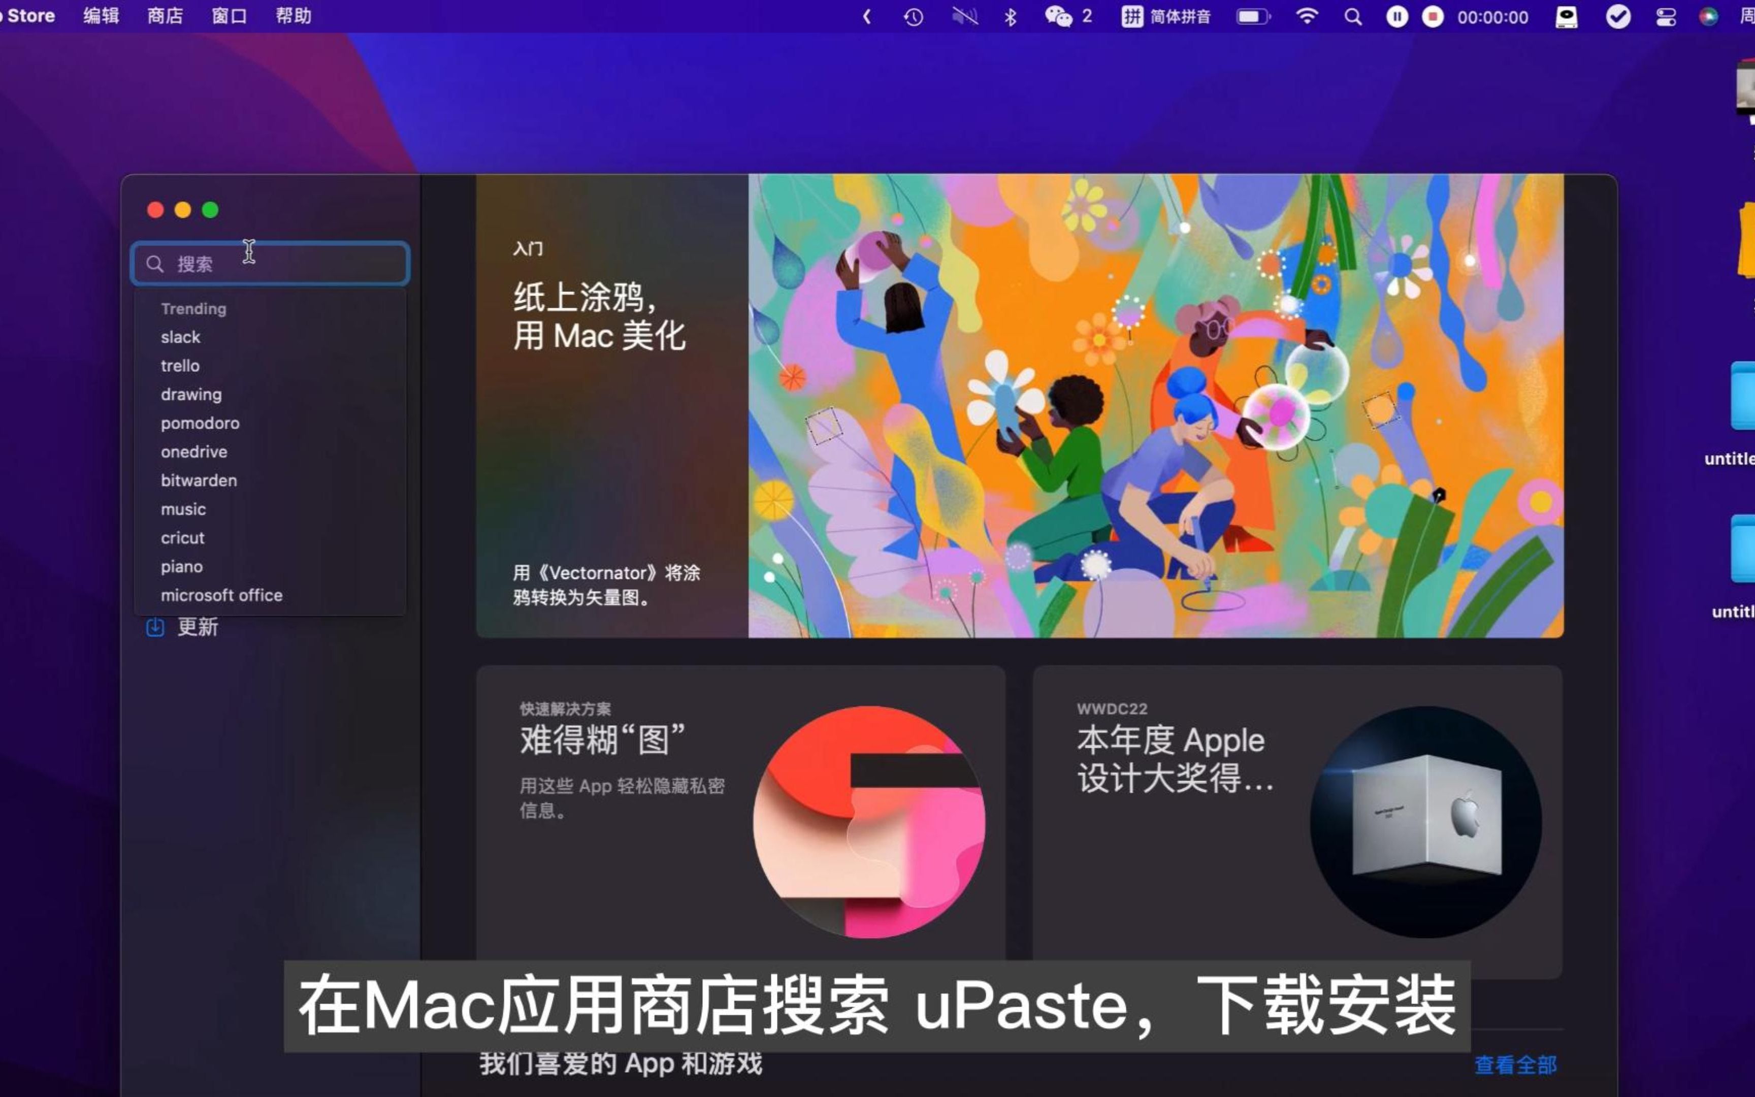The image size is (1755, 1097).
Task: Open Siri from the menu bar
Action: (x=1709, y=17)
